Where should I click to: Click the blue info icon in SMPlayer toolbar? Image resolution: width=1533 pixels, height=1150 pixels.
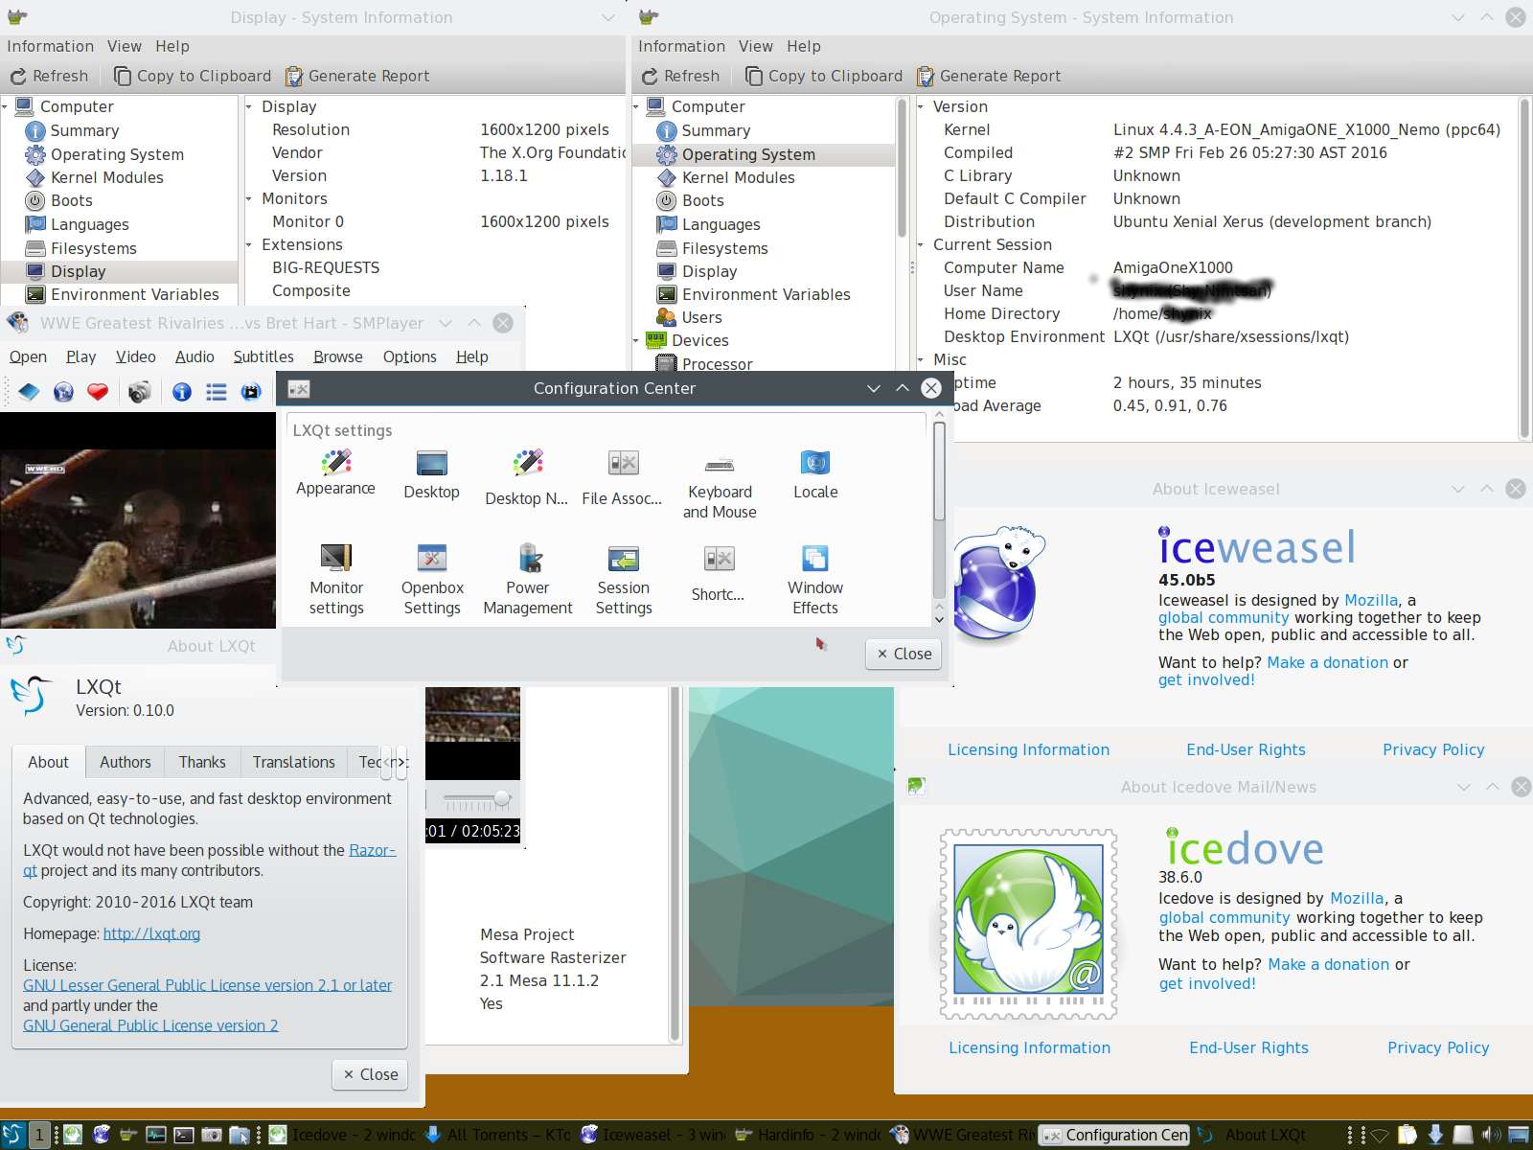point(182,392)
